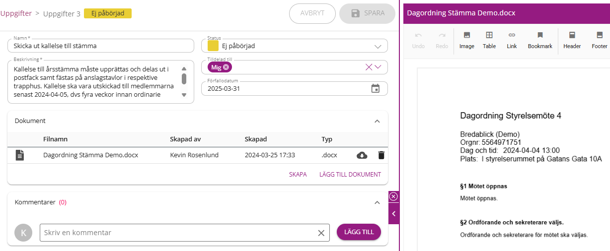Sort by Filnamn column header
This screenshot has width=610, height=251.
[55, 139]
